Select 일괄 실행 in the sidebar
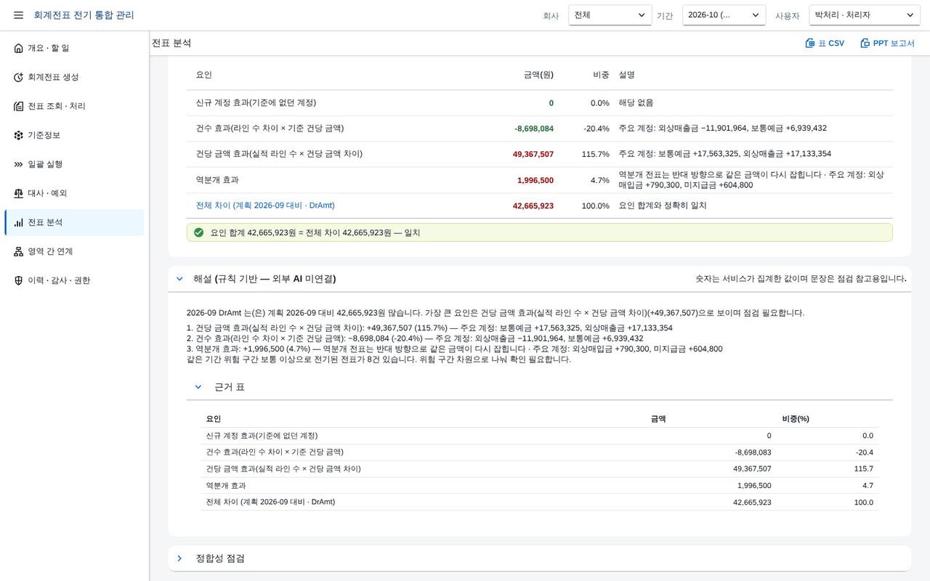This screenshot has height=581, width=930. [74, 164]
